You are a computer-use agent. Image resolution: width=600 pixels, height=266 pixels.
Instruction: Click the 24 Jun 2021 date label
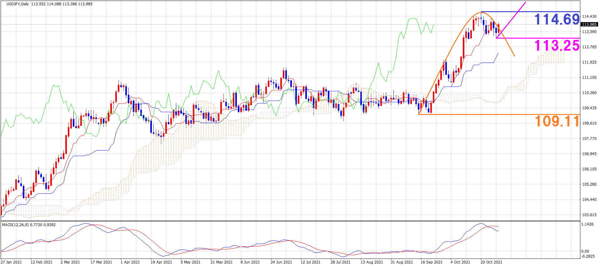pos(281,262)
